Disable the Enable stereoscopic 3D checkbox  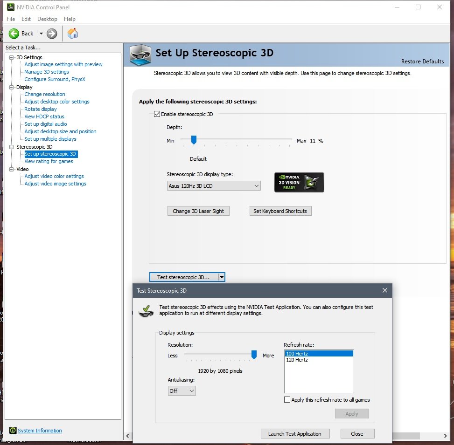[157, 114]
